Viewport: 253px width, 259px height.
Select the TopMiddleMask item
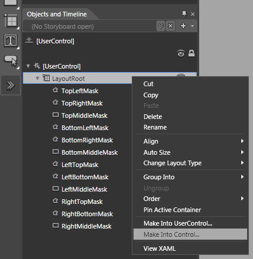click(x=84, y=115)
